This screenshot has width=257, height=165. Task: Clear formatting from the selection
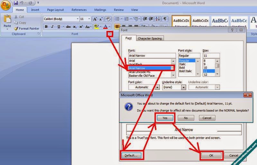coord(108,19)
